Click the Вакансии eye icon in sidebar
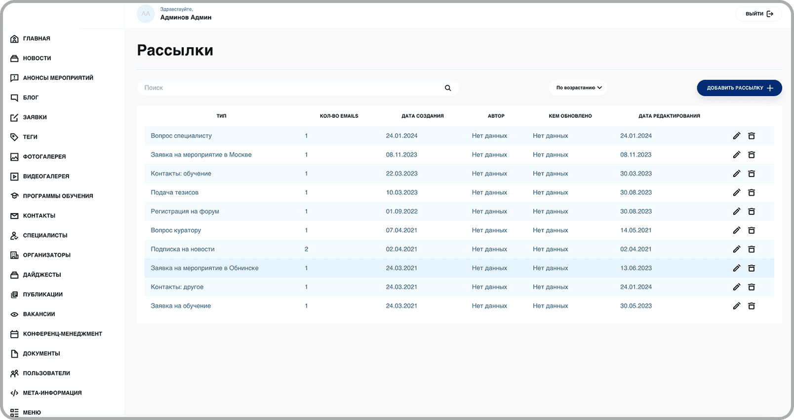 pos(14,314)
